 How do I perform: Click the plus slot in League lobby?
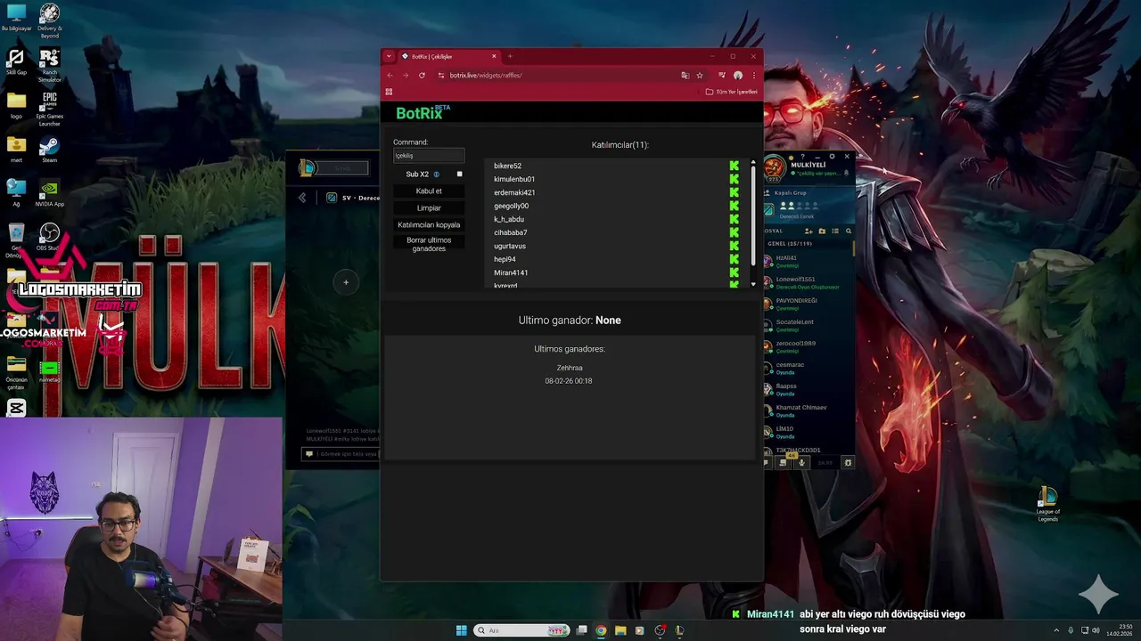pyautogui.click(x=346, y=283)
